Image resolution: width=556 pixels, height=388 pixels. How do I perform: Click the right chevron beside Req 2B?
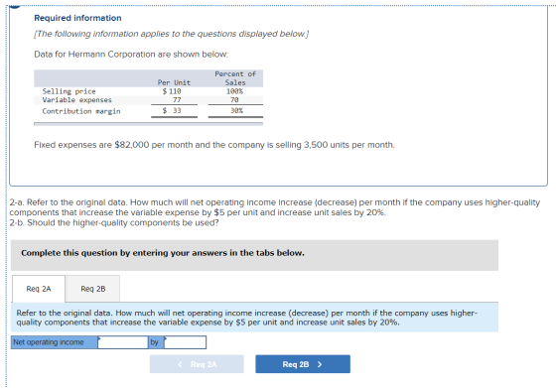coord(320,364)
